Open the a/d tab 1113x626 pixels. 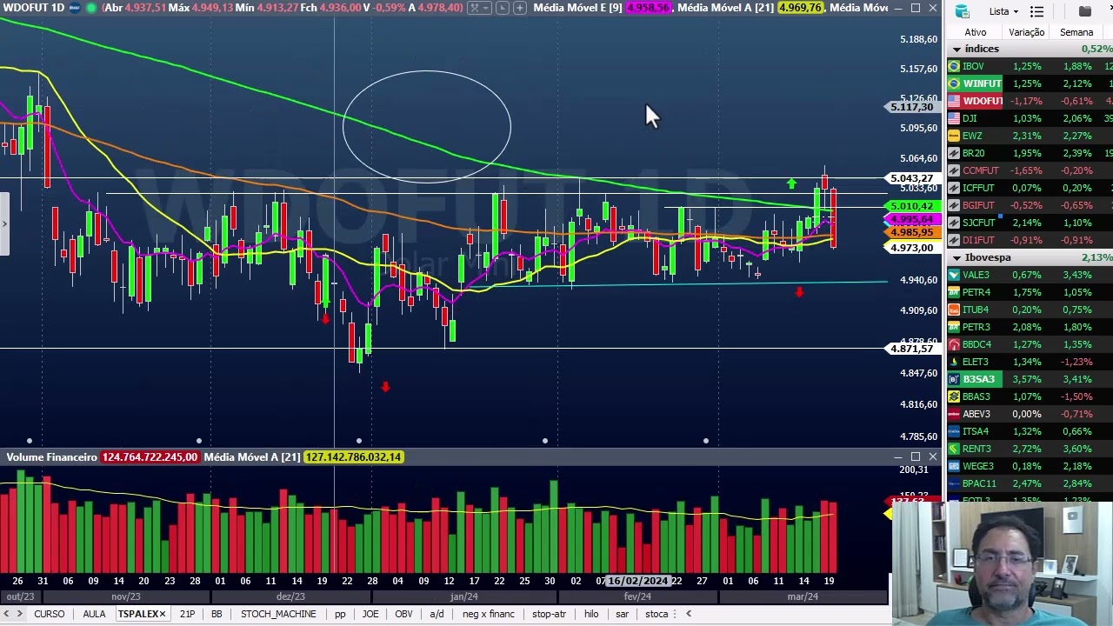point(437,614)
